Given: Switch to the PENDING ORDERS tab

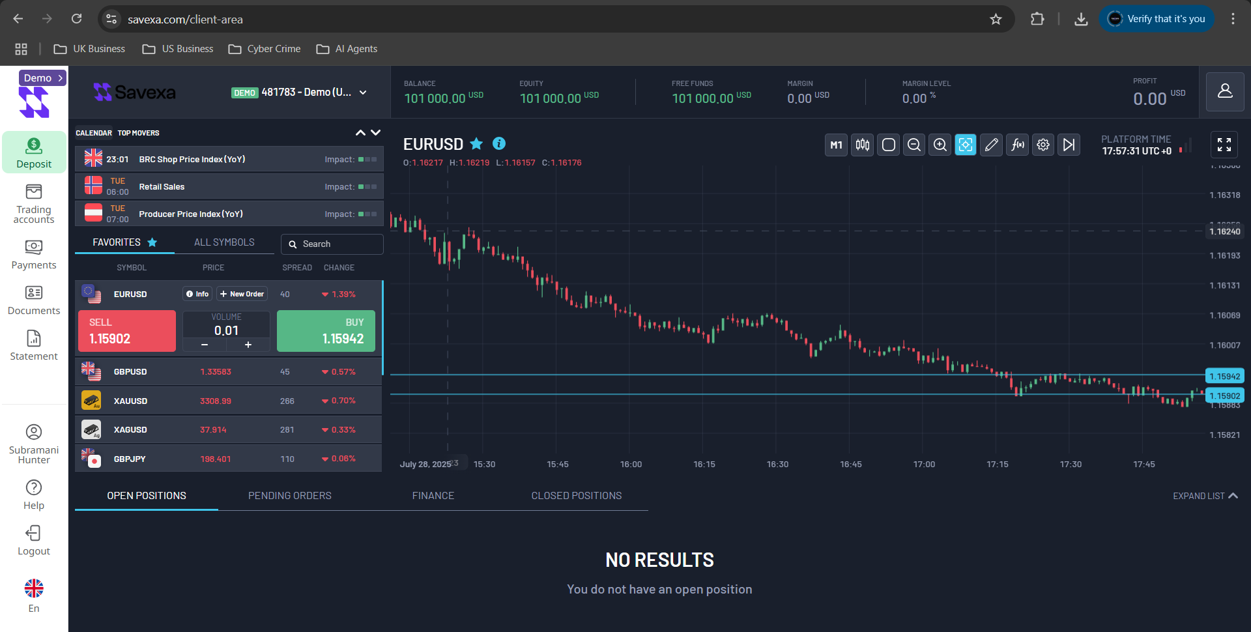Looking at the screenshot, I should click(289, 495).
